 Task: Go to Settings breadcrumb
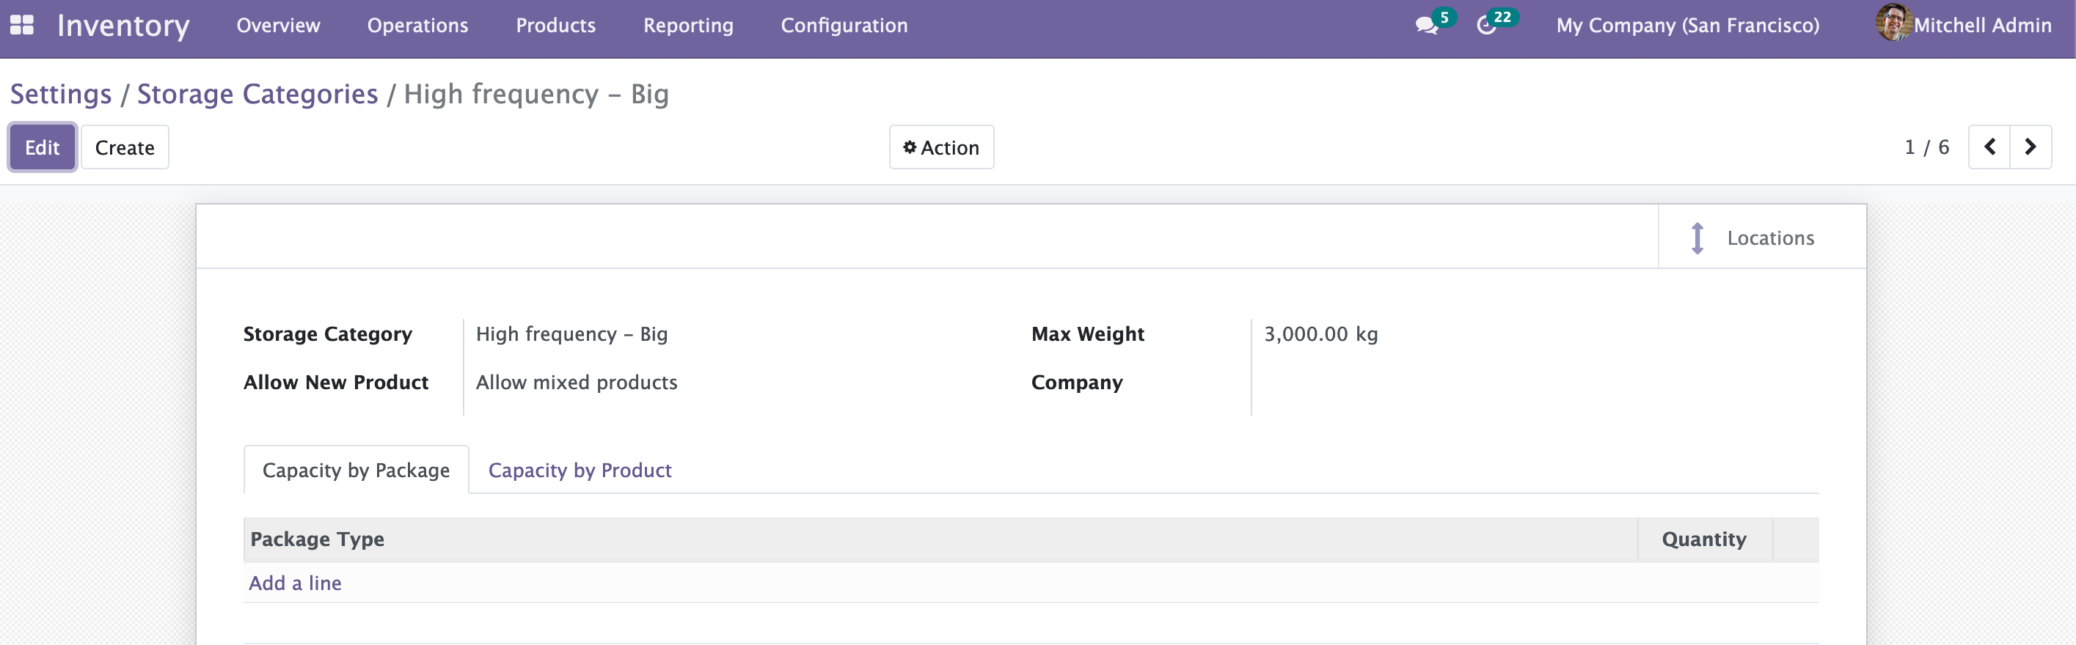(61, 95)
